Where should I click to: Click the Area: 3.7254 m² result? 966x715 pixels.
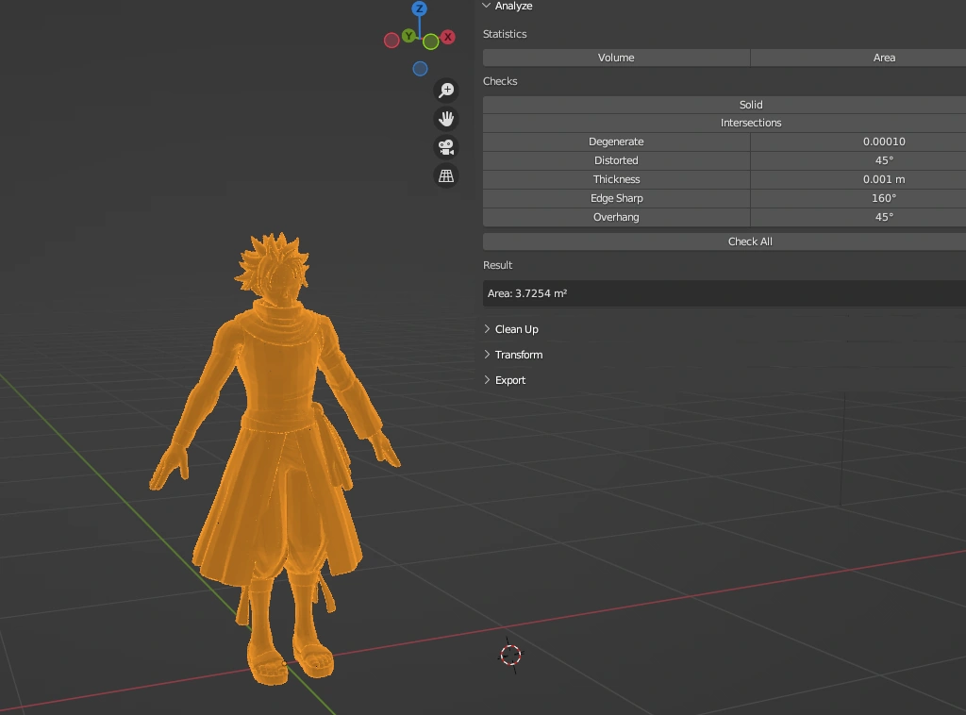(x=724, y=293)
